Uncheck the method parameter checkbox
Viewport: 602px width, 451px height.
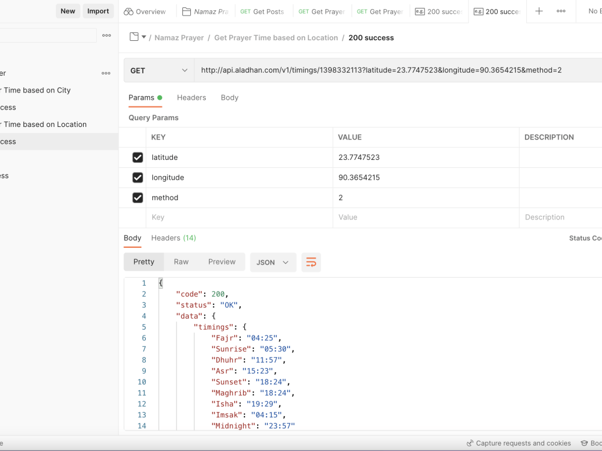[x=137, y=198]
